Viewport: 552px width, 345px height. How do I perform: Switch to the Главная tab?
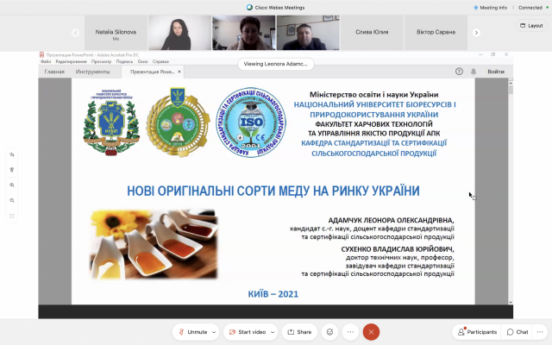(54, 72)
